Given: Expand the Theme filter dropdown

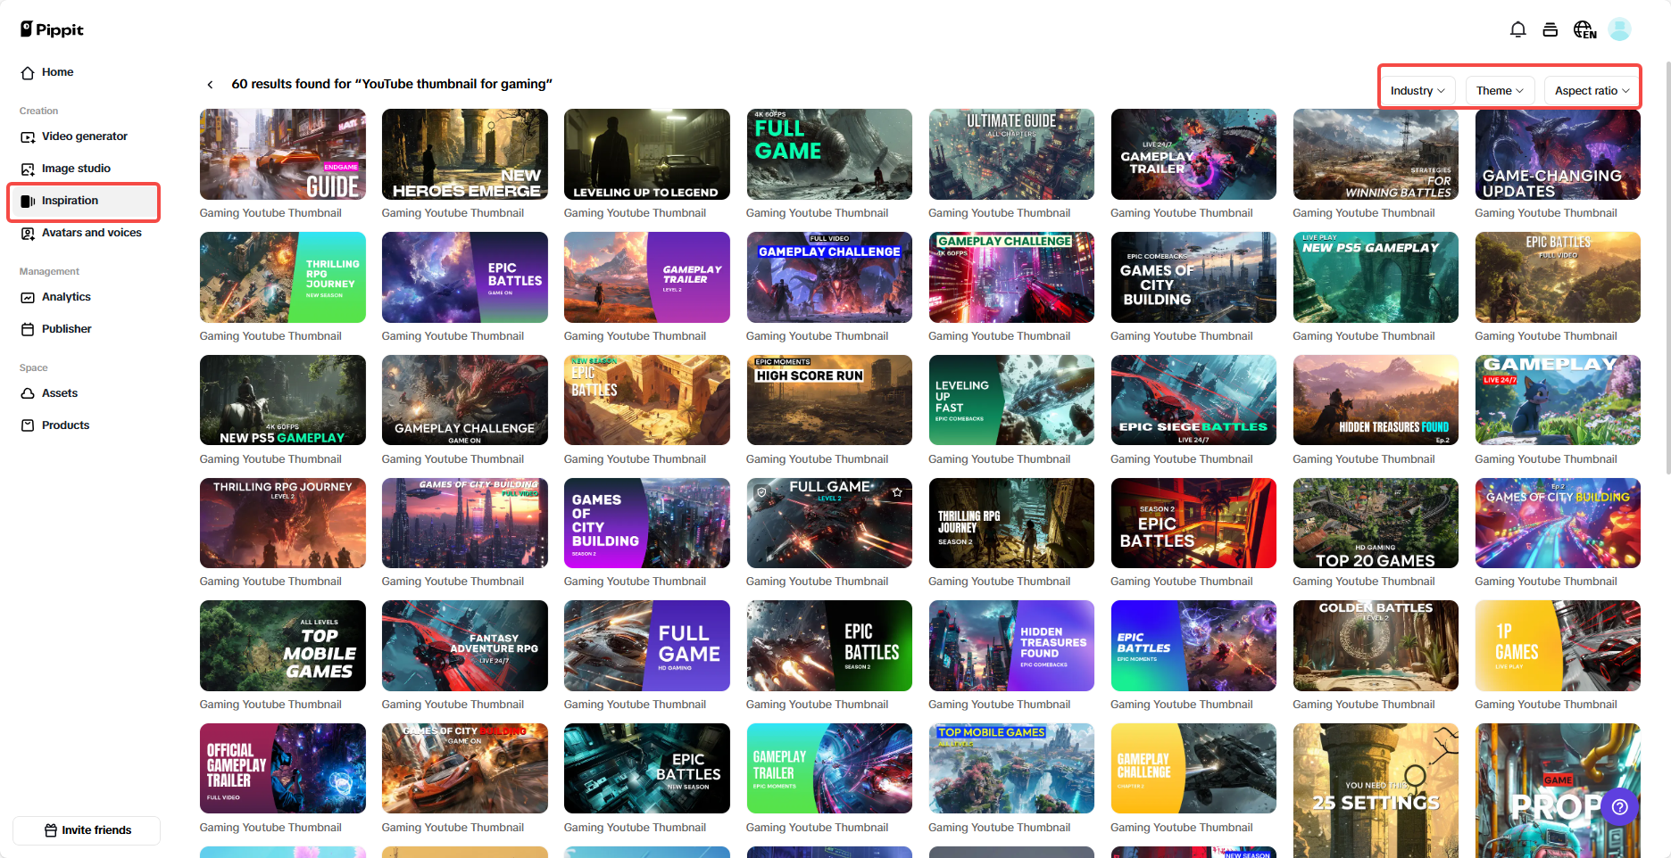Looking at the screenshot, I should pyautogui.click(x=1500, y=91).
